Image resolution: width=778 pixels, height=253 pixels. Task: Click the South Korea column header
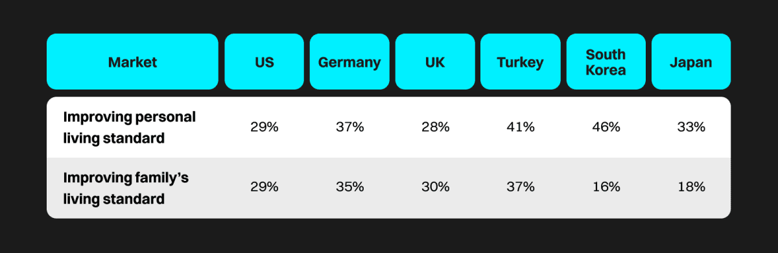(x=606, y=62)
